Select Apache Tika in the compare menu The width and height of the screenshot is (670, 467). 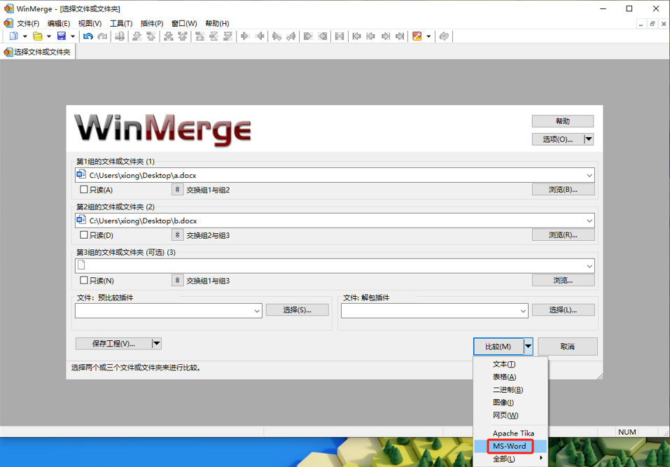point(510,433)
